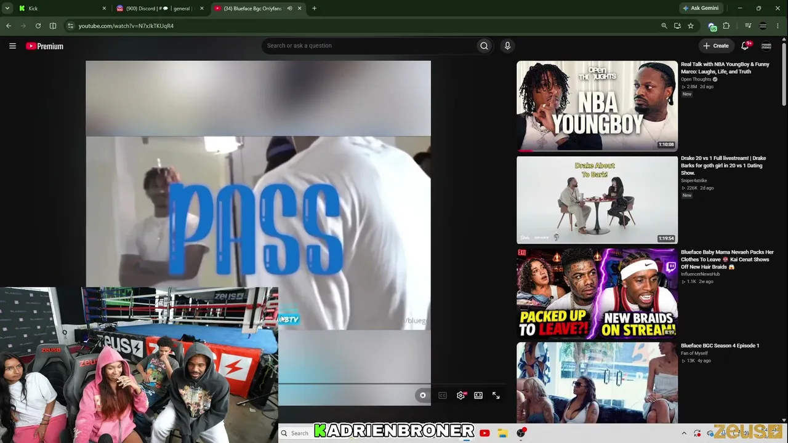The width and height of the screenshot is (788, 443).
Task: Open YouTube from the taskbar
Action: (x=484, y=433)
